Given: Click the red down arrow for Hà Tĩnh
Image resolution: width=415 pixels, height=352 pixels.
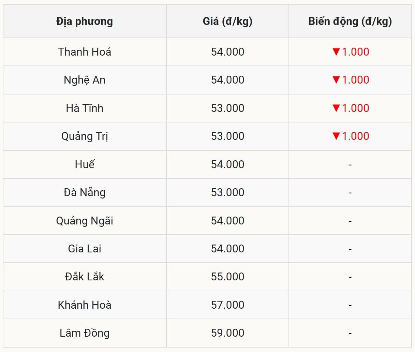Looking at the screenshot, I should click(336, 108).
